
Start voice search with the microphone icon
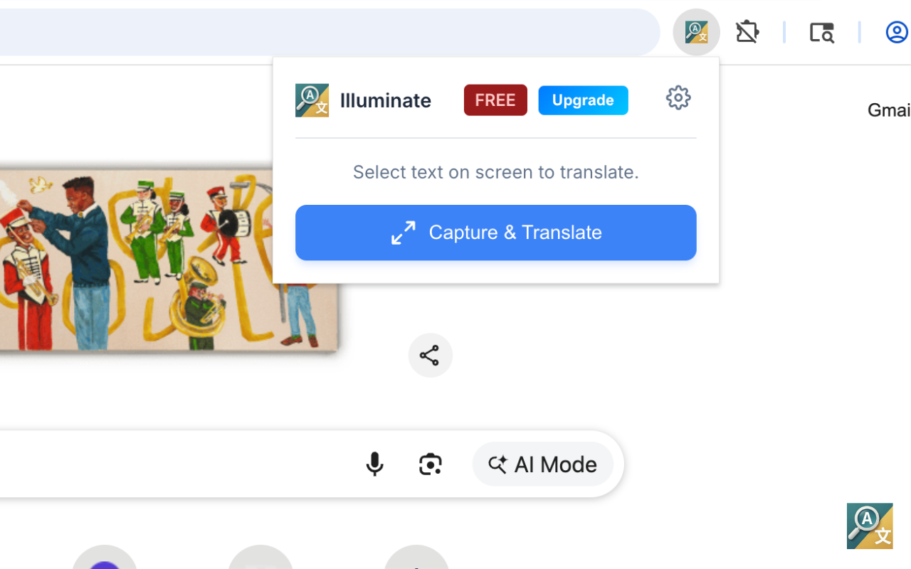tap(375, 464)
